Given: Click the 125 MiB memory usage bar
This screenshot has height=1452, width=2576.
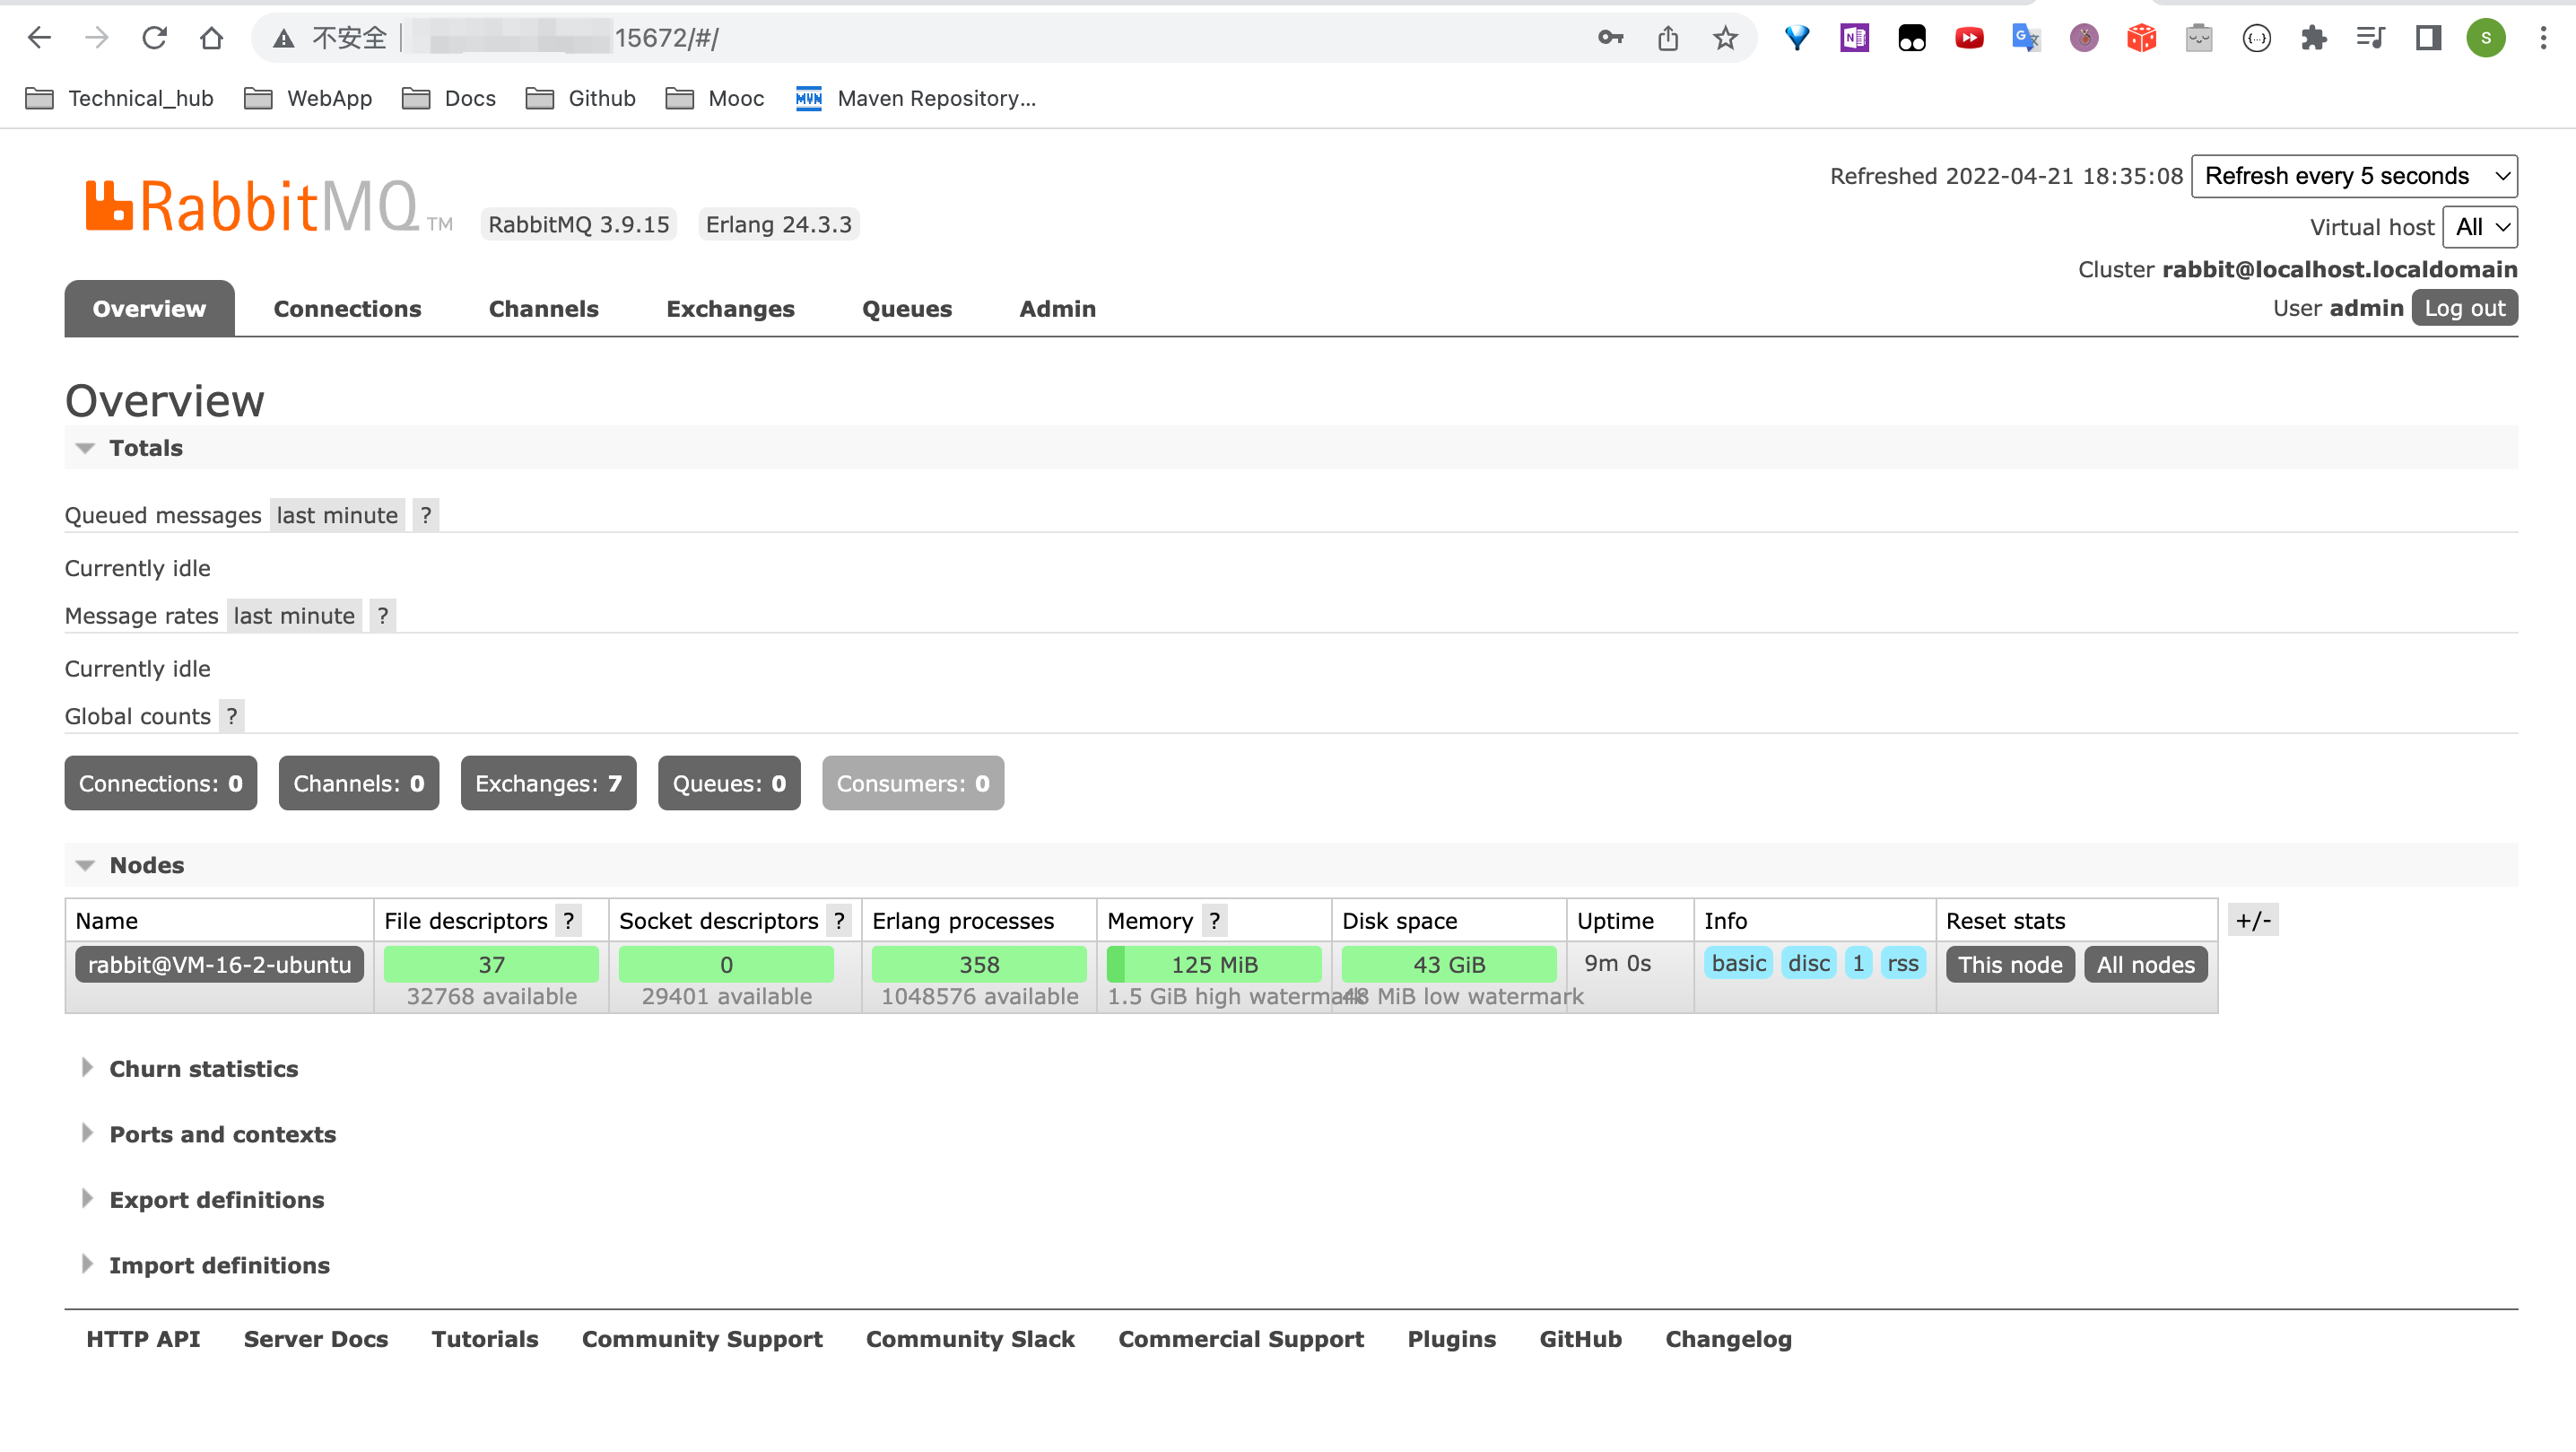Looking at the screenshot, I should 1214,965.
